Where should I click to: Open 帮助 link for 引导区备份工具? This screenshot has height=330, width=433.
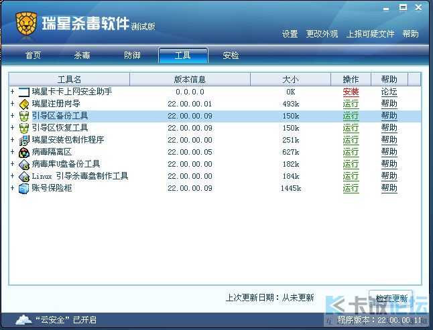click(x=389, y=116)
